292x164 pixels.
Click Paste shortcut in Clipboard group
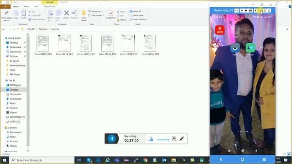pos(36,19)
